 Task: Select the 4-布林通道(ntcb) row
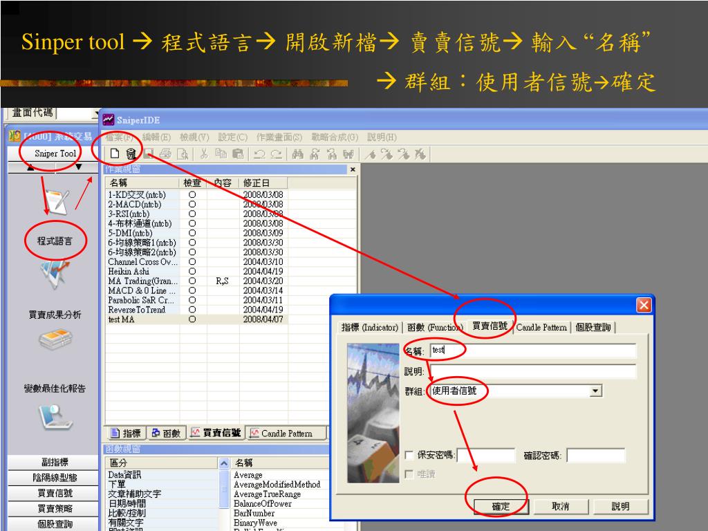[x=196, y=223]
